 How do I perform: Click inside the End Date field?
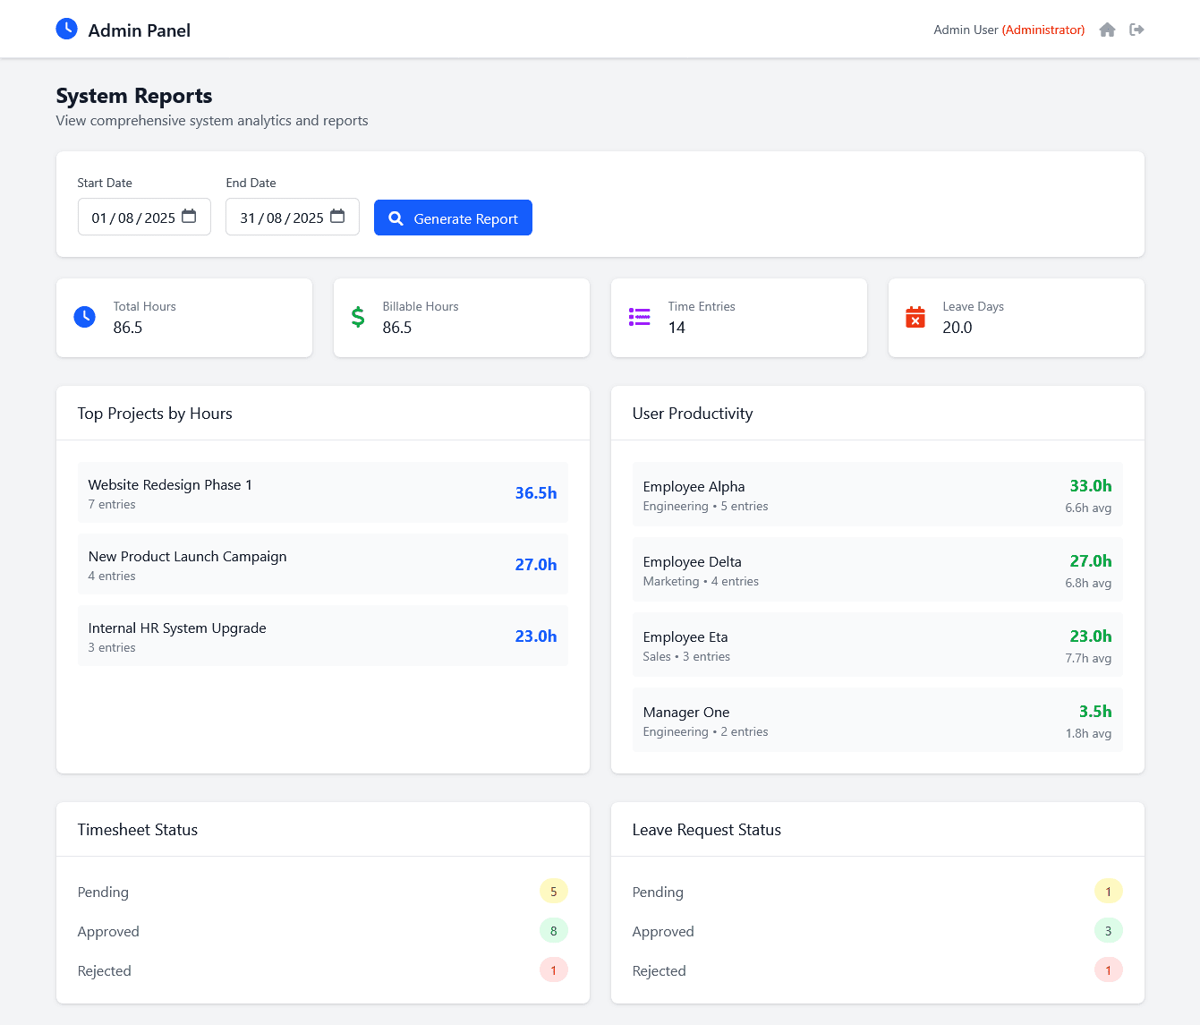tap(281, 218)
